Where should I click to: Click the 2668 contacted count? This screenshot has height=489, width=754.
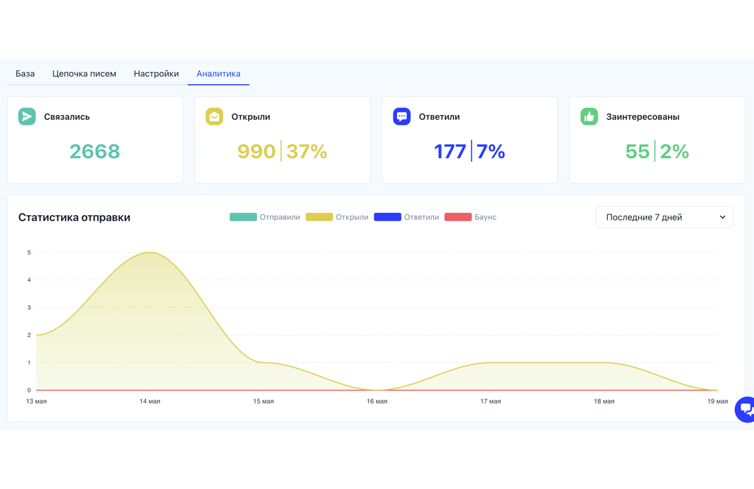coord(95,151)
